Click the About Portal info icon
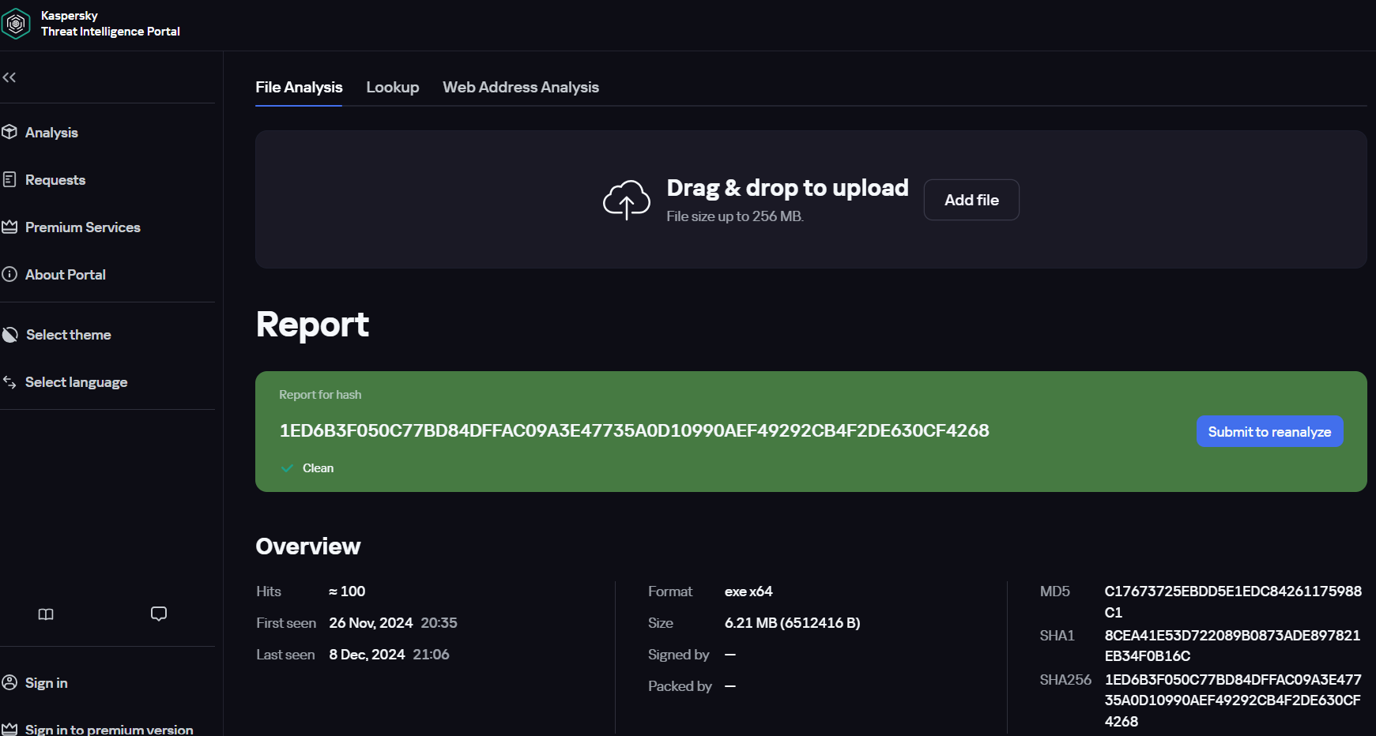 coord(9,274)
